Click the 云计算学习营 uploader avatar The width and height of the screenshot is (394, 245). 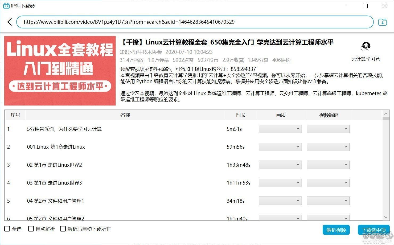click(366, 46)
